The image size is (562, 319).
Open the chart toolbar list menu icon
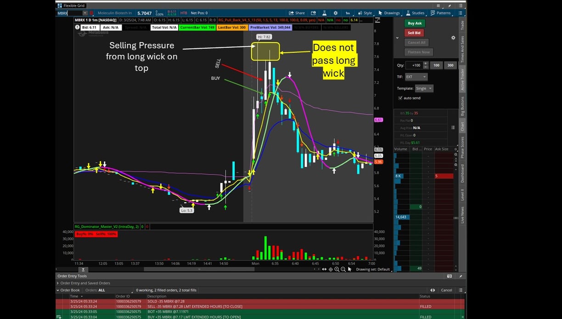(x=461, y=13)
